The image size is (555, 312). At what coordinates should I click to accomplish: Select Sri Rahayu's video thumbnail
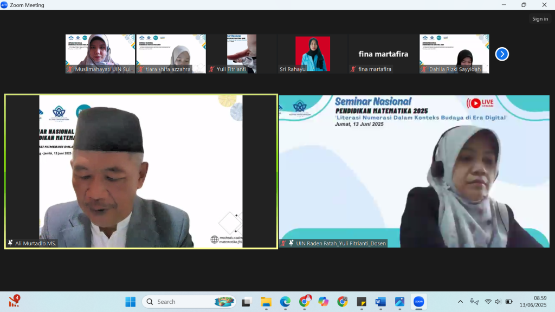(x=312, y=54)
